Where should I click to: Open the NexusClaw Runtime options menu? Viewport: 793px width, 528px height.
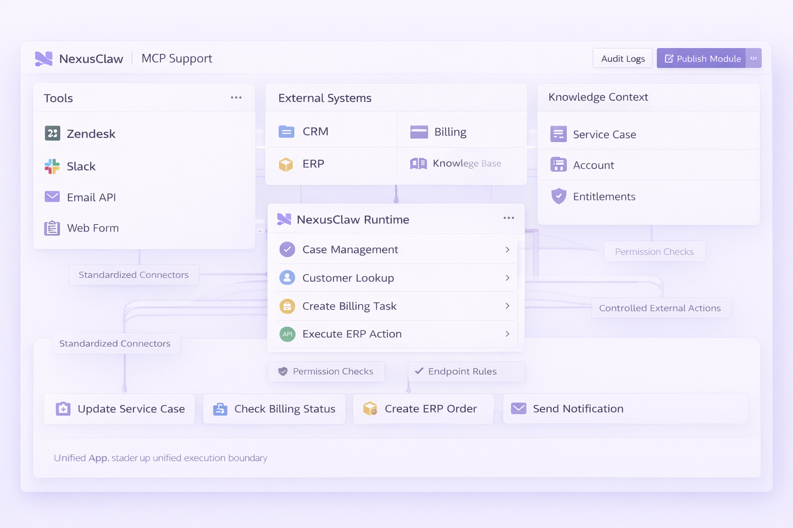(x=509, y=218)
